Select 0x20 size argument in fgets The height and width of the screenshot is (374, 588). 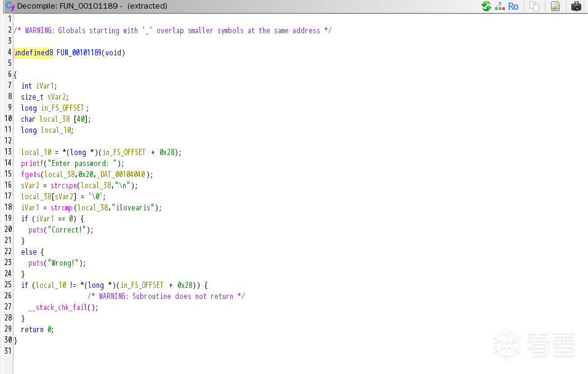pyautogui.click(x=86, y=174)
